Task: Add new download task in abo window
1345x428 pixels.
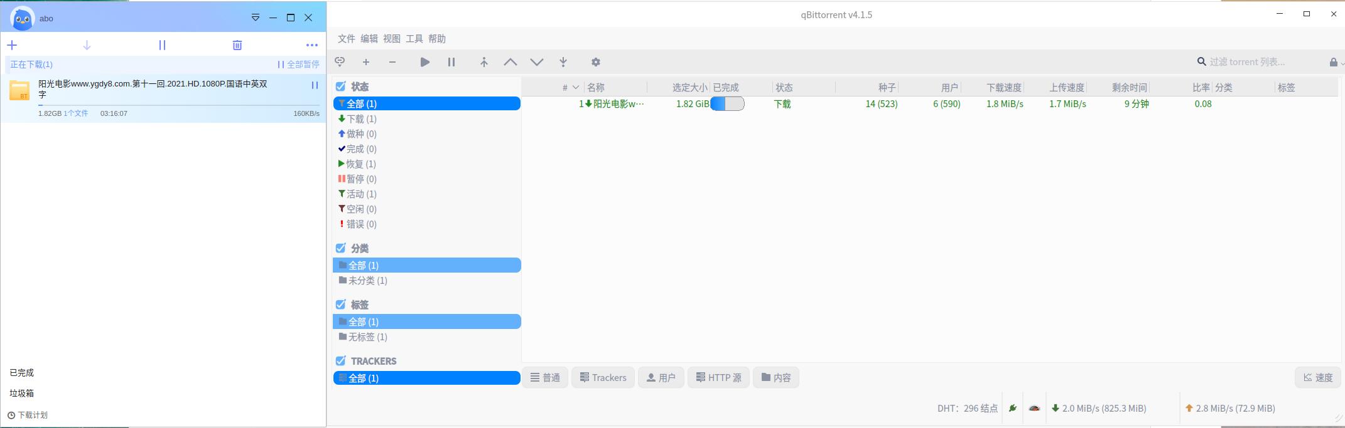Action: pos(12,45)
